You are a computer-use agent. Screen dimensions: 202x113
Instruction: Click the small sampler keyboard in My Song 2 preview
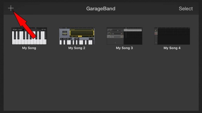tap(77, 42)
